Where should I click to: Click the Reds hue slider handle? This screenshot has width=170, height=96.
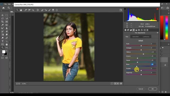point(141,46)
